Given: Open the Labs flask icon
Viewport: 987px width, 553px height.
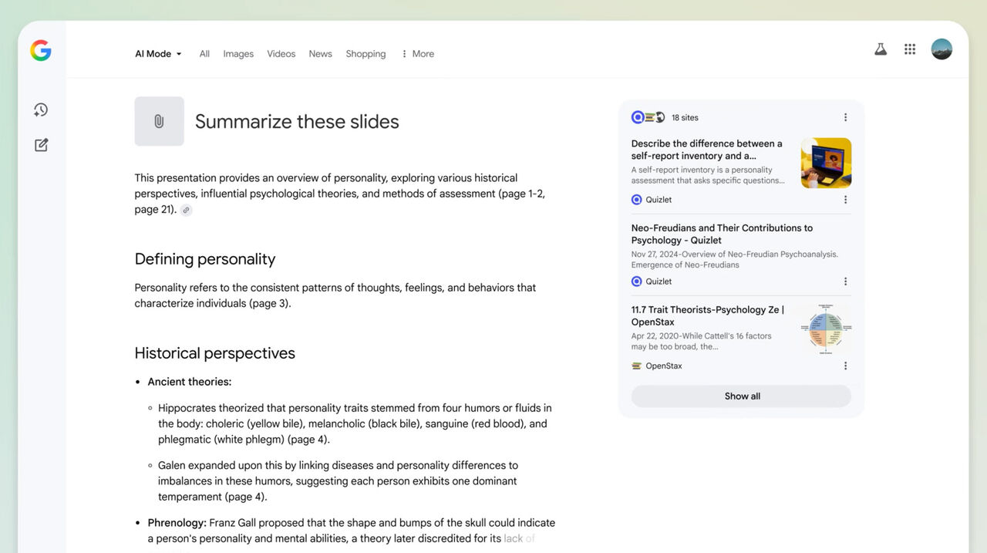Looking at the screenshot, I should (x=880, y=49).
